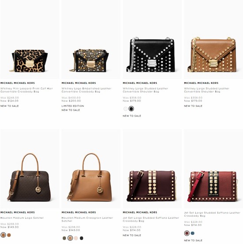Open the tan Houston Crossgrain Satchel image
Image resolution: width=243 pixels, height=244 pixels.
click(91, 169)
